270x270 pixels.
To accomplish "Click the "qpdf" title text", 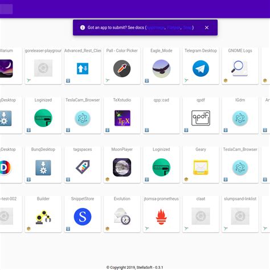I will point(201,100).
